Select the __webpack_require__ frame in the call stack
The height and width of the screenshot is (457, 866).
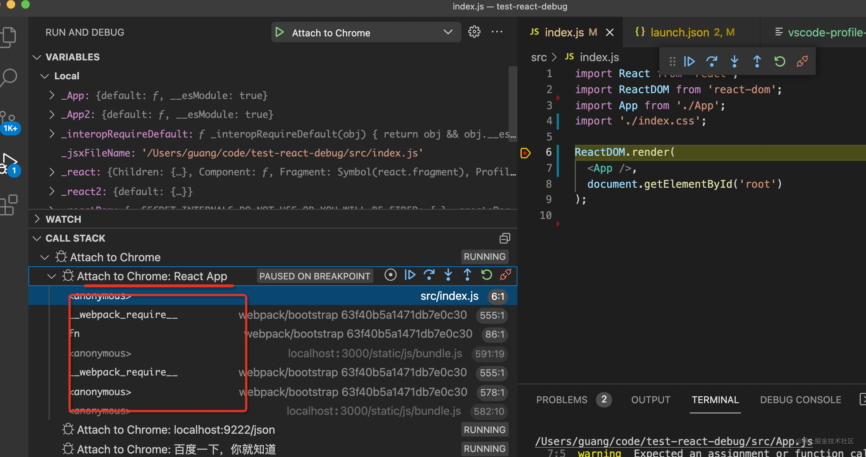(124, 314)
